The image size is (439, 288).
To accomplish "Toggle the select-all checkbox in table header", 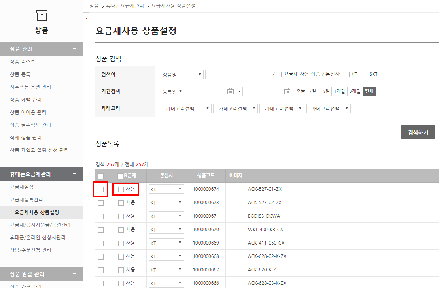I will [x=101, y=176].
